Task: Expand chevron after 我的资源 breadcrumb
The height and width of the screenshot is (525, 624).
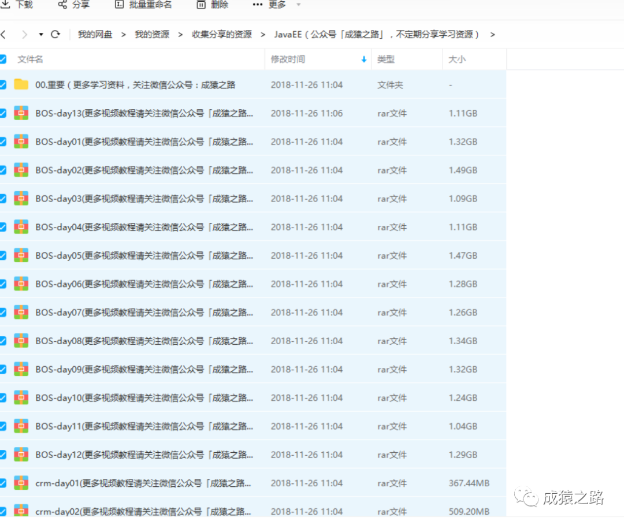Action: pyautogui.click(x=180, y=35)
